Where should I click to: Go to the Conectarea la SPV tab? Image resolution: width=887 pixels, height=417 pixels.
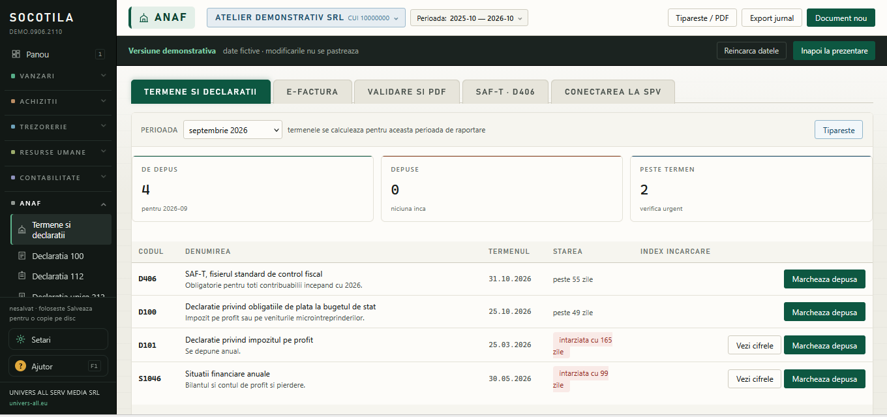(613, 92)
